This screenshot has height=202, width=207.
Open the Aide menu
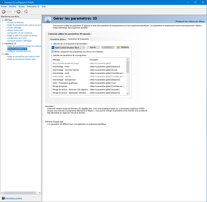pyautogui.click(x=44, y=6)
